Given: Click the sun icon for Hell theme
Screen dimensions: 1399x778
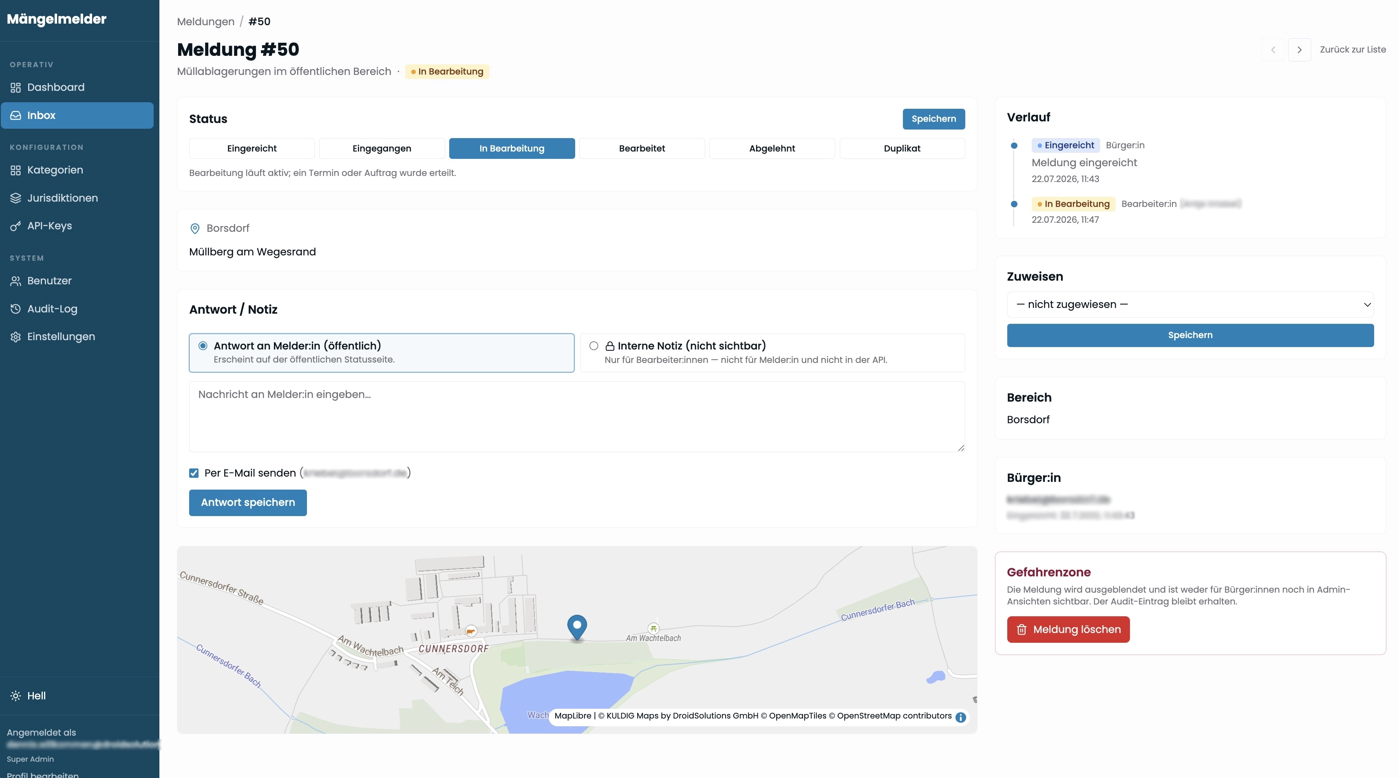Looking at the screenshot, I should [x=15, y=696].
